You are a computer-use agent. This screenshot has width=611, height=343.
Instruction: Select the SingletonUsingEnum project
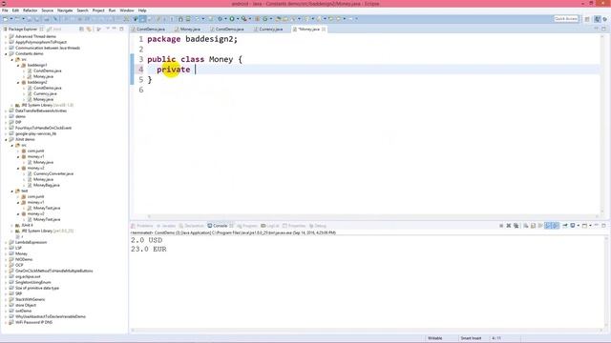coord(32,282)
